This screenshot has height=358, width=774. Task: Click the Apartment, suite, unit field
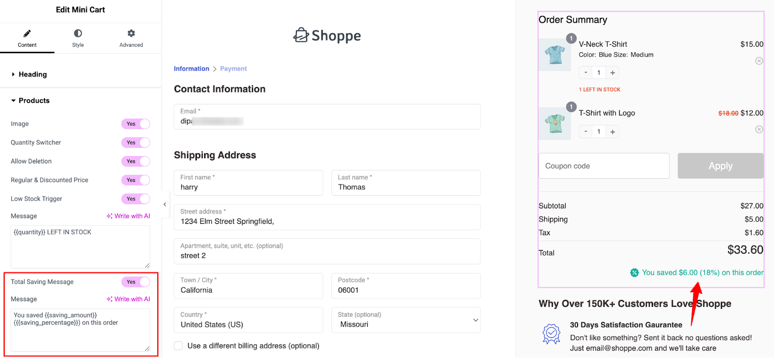[327, 251]
